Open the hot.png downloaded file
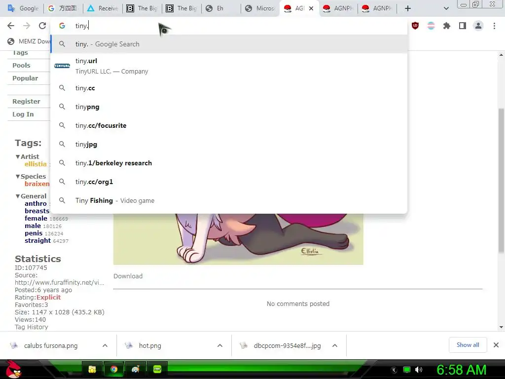This screenshot has width=505, height=379. tap(150, 345)
